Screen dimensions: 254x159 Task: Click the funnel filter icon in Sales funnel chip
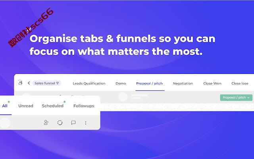tap(58, 83)
